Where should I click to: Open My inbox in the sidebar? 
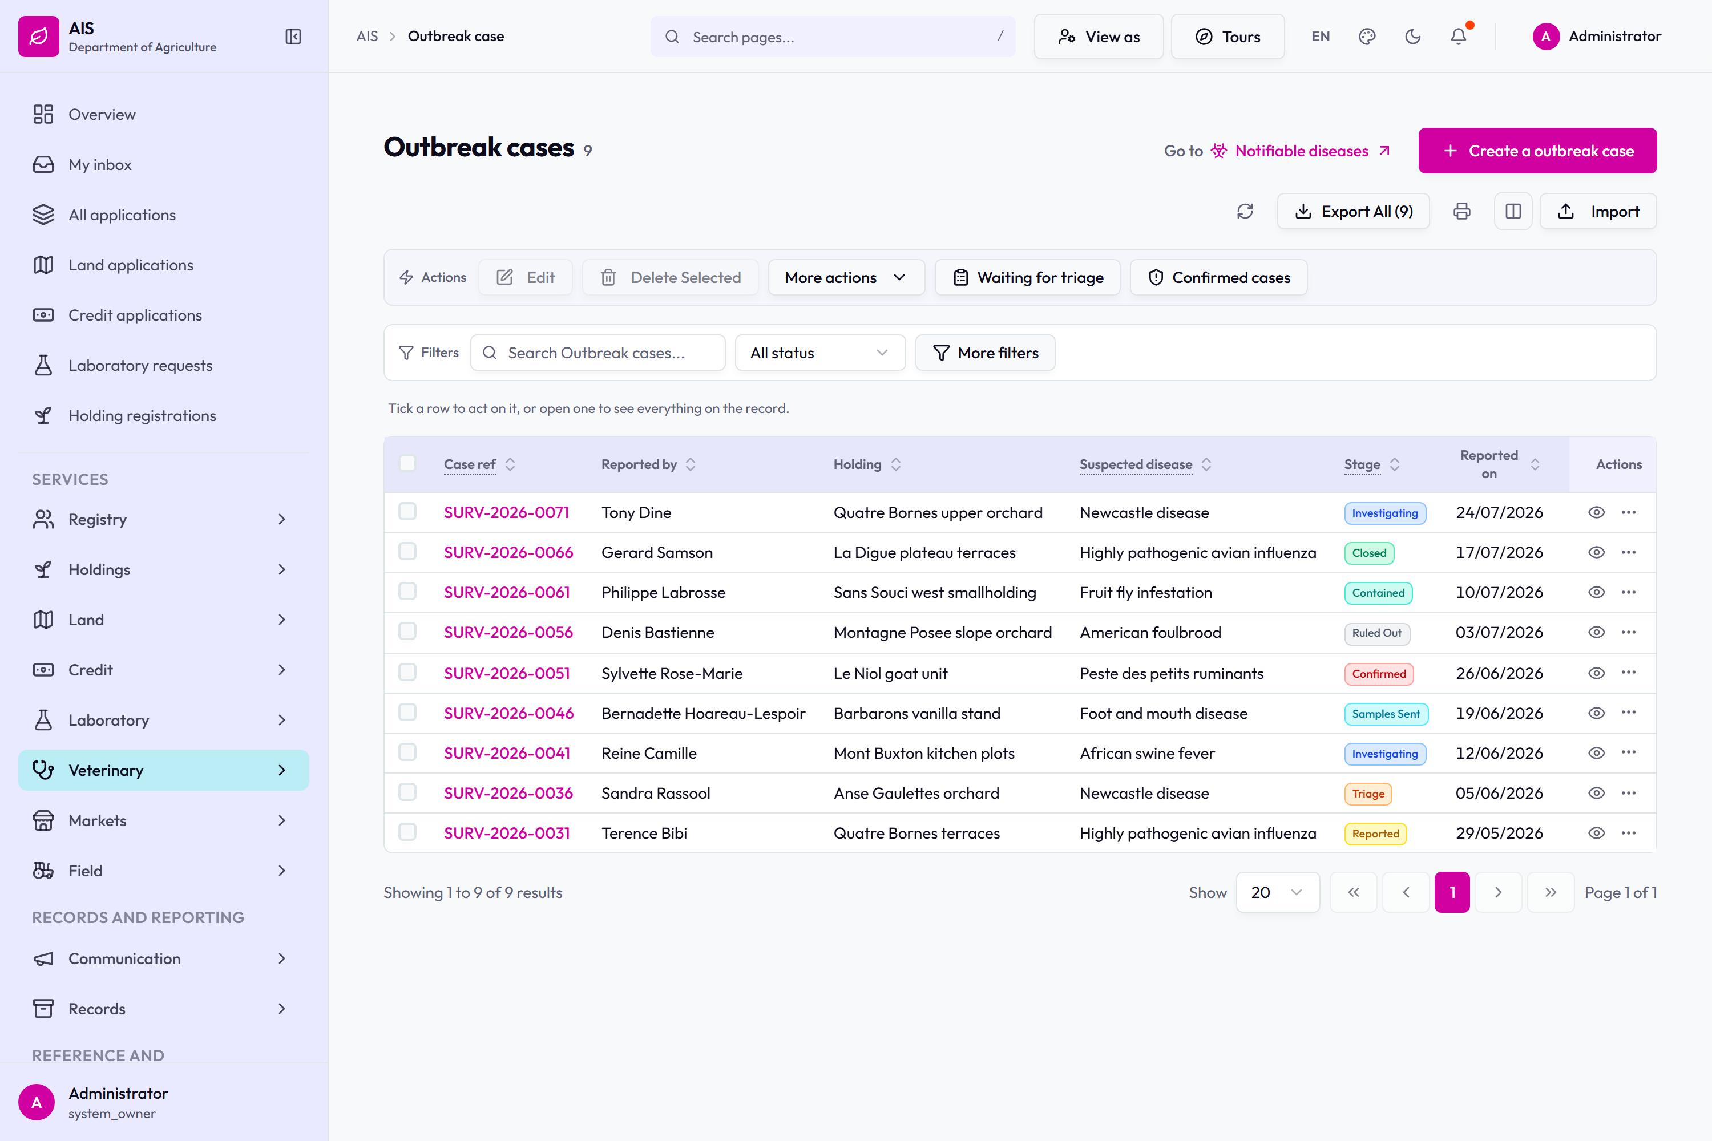163,164
